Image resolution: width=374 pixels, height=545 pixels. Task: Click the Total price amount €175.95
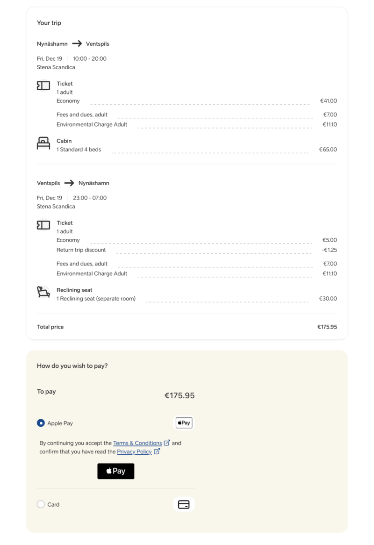tap(327, 327)
